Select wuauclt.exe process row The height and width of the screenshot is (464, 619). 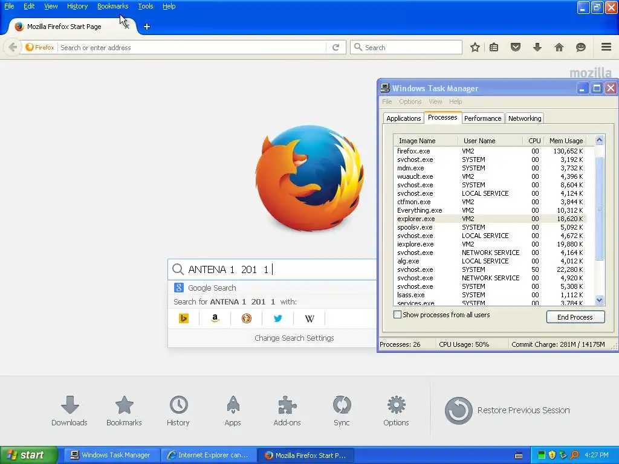click(490, 176)
